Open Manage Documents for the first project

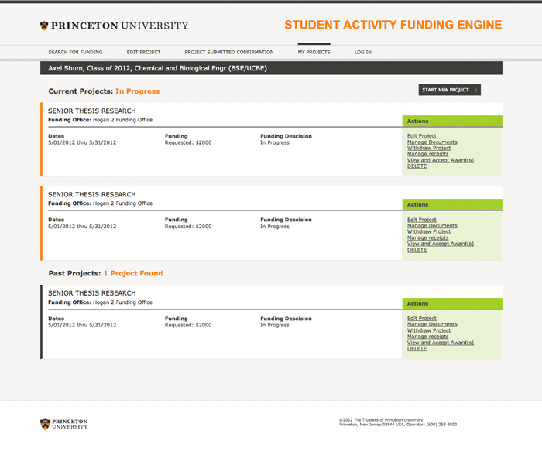432,142
